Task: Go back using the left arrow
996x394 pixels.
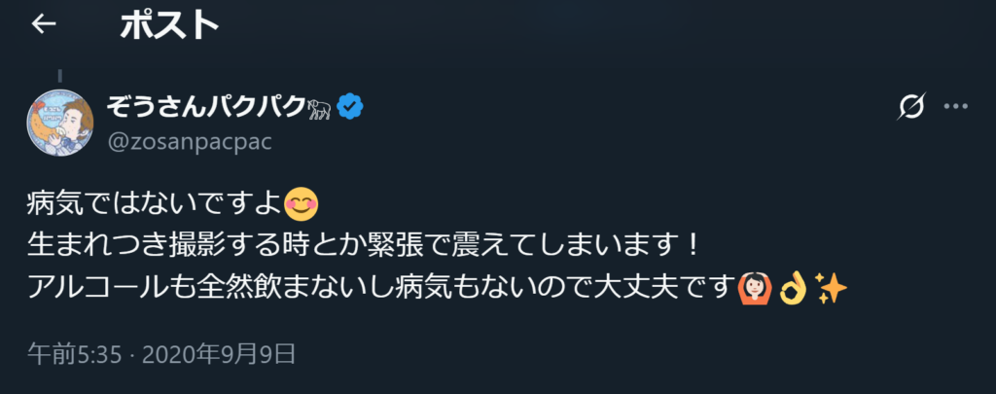Action: [x=44, y=26]
